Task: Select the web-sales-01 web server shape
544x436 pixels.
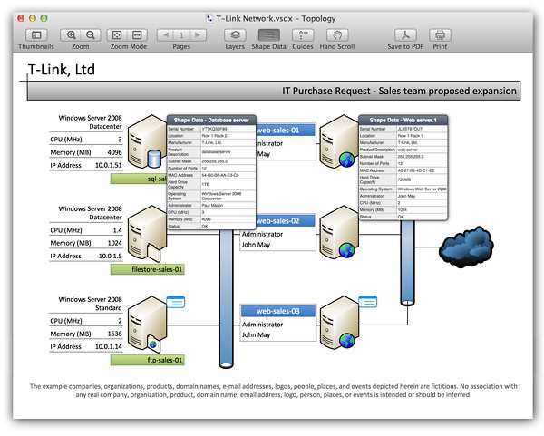Action: click(338, 140)
